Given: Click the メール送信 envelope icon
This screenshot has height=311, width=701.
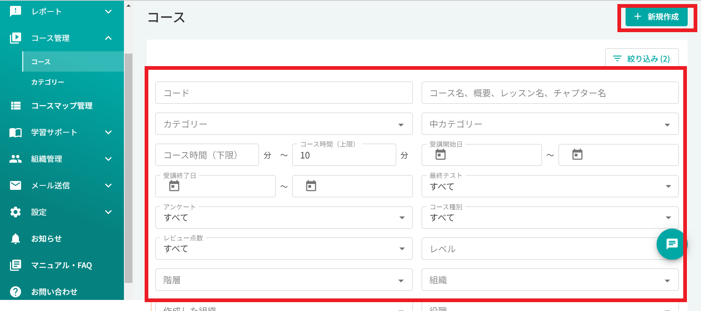Looking at the screenshot, I should (16, 185).
